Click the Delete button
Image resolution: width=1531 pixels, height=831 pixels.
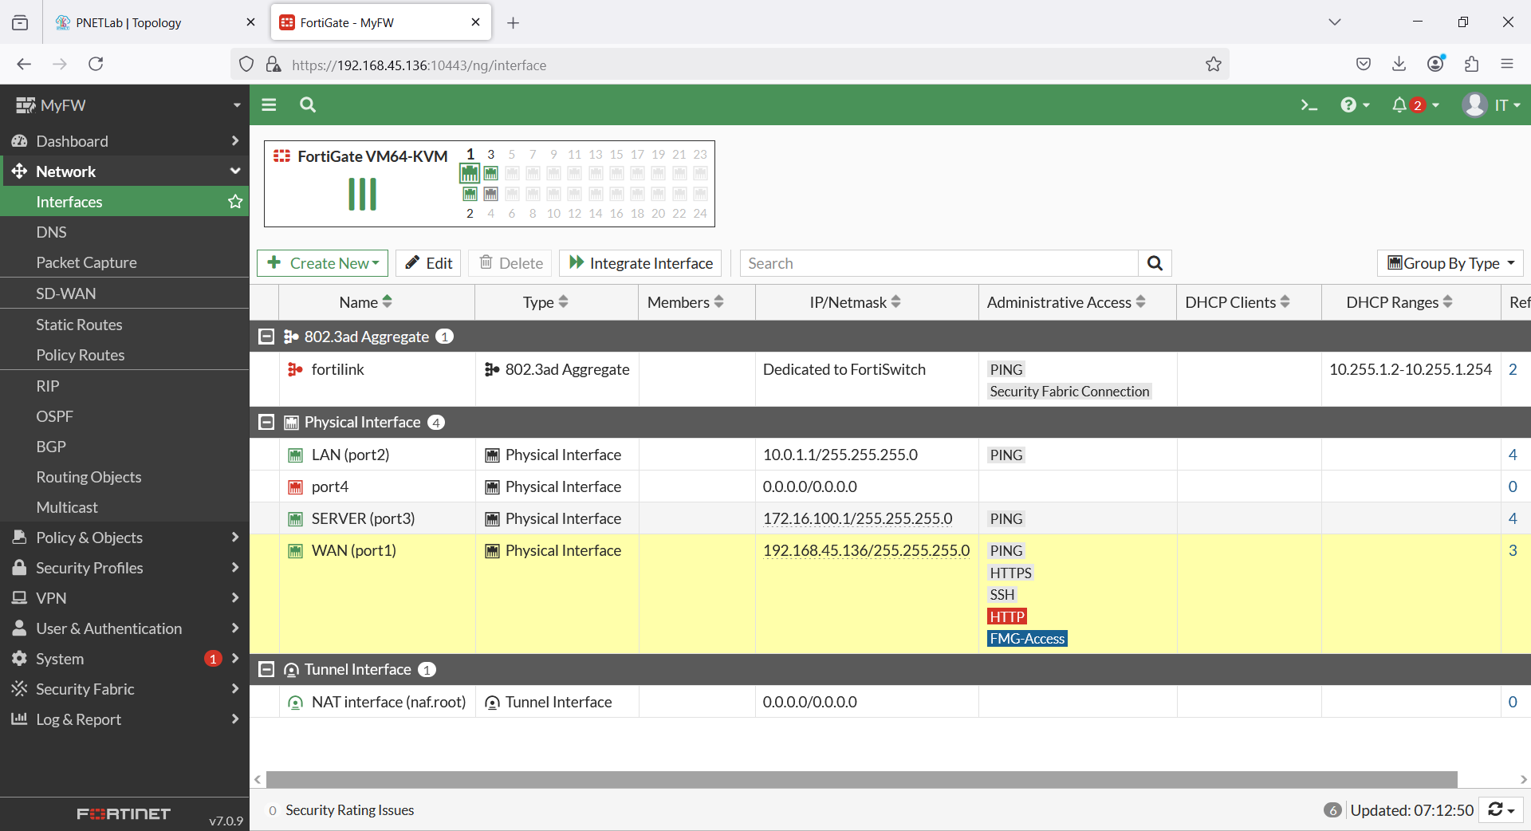(510, 263)
